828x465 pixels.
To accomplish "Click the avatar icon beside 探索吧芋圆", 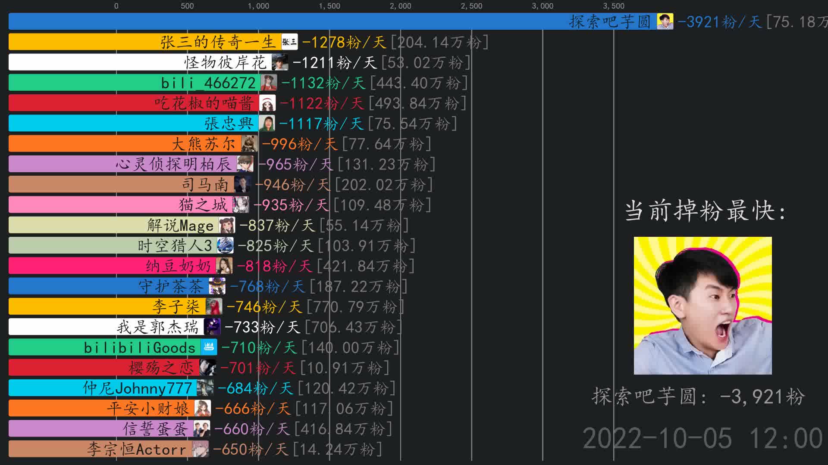I will (665, 22).
